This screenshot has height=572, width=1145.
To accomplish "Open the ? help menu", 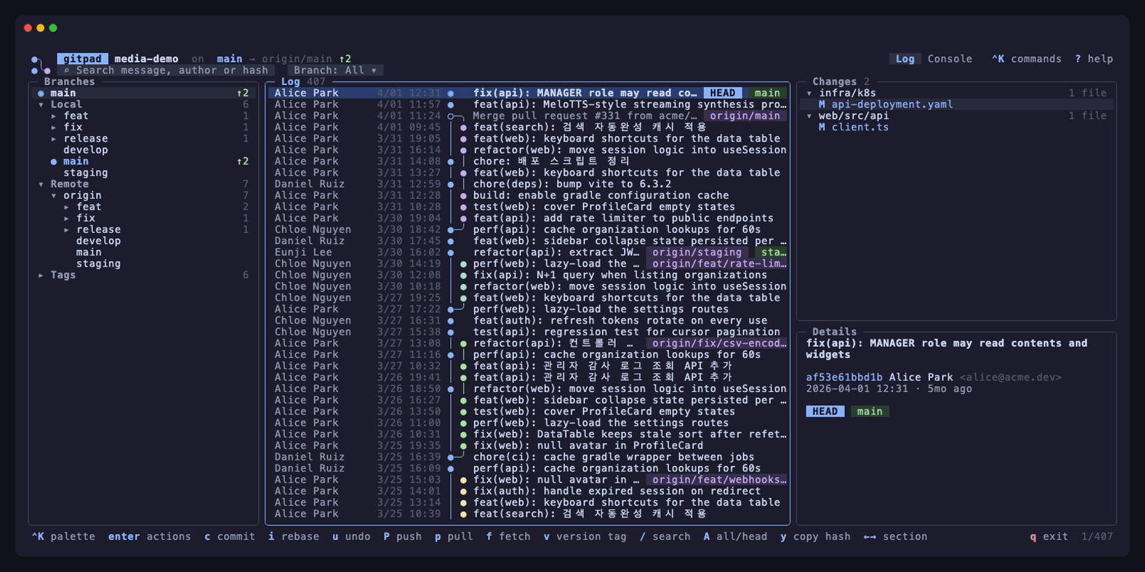I will 1094,59.
